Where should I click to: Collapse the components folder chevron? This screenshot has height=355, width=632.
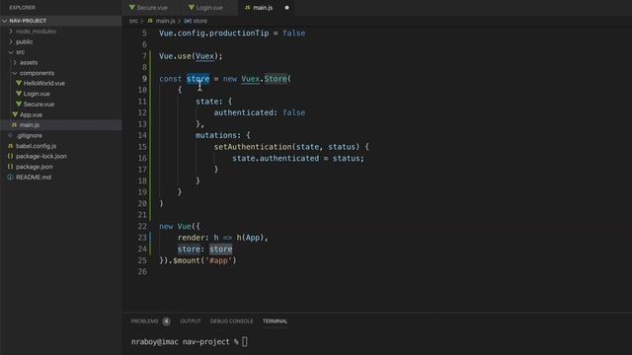point(15,73)
